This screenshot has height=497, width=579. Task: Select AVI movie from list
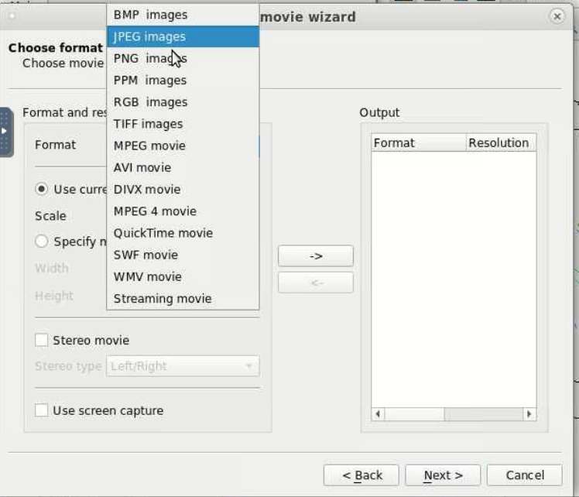coord(183,167)
